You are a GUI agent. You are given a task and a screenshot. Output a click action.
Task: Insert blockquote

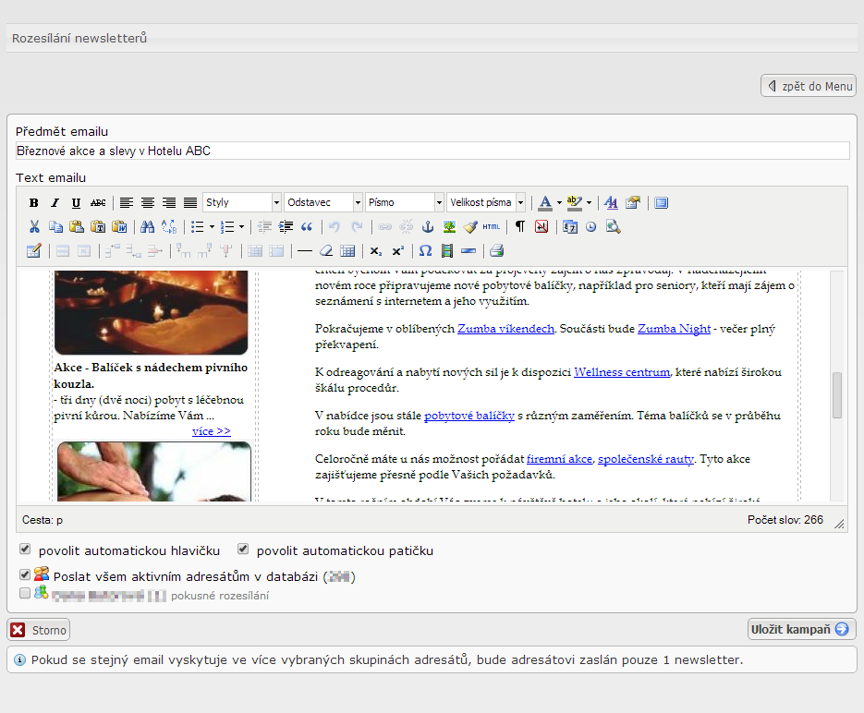tap(307, 227)
